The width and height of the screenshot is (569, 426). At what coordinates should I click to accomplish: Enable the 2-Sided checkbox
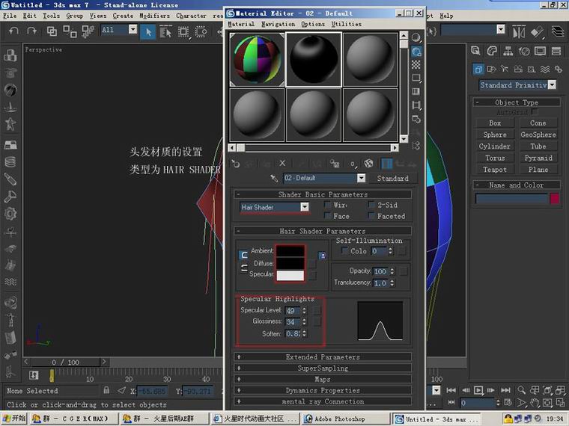tap(371, 205)
